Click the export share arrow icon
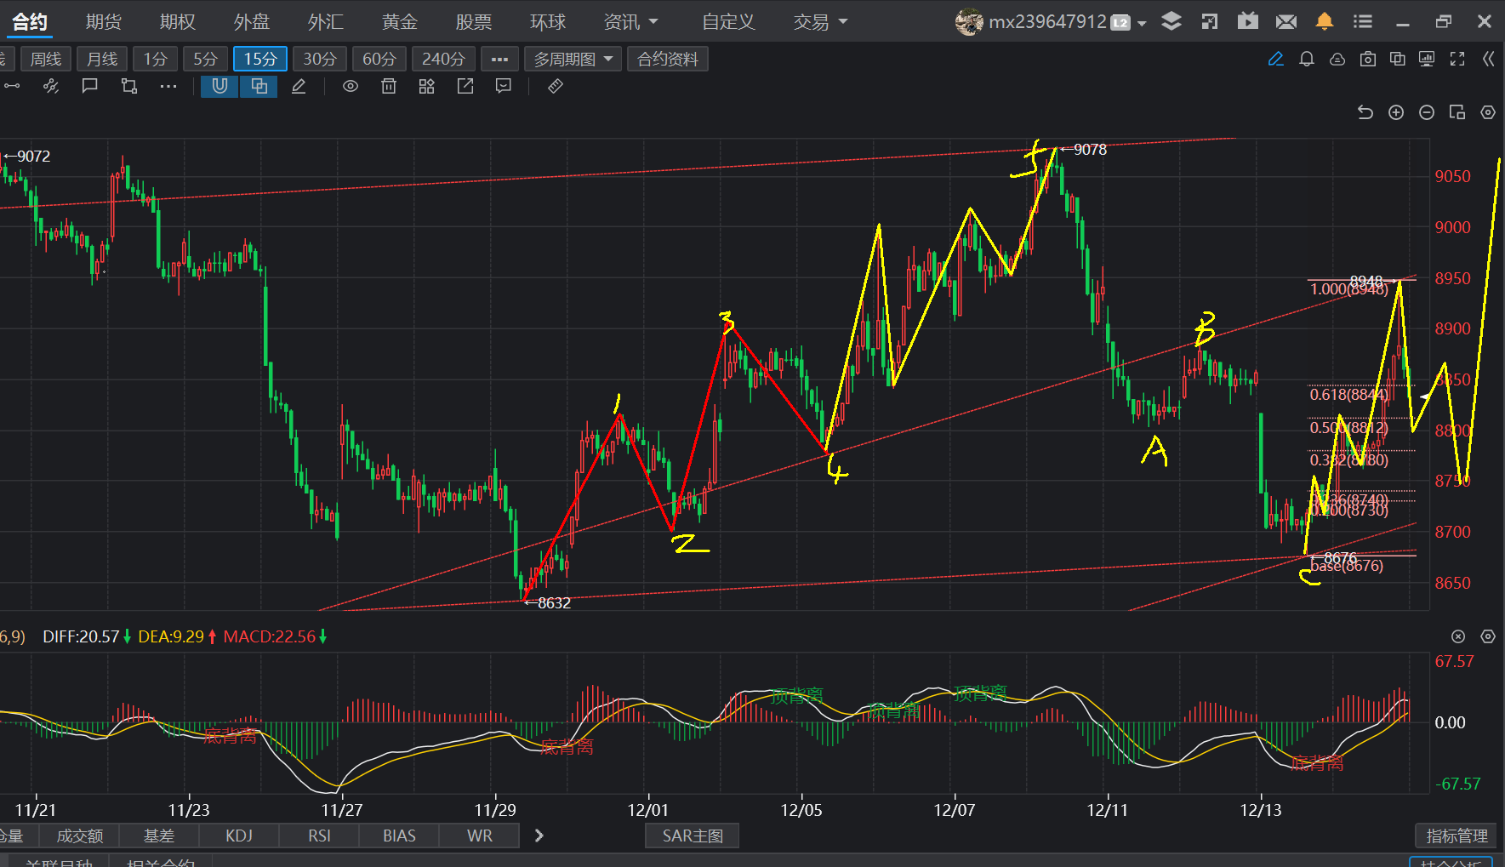The width and height of the screenshot is (1505, 867). pyautogui.click(x=465, y=86)
